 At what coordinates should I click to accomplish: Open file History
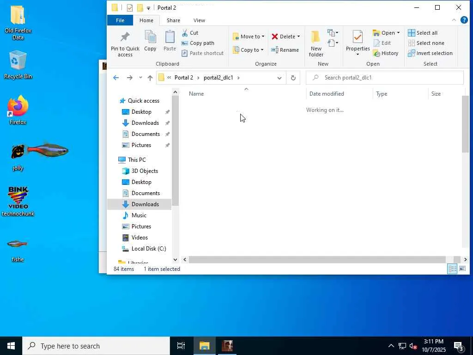[386, 53]
